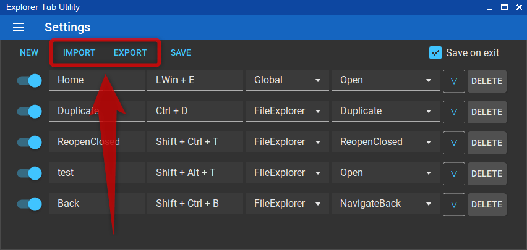Expand details chevron for Back row
Image resolution: width=527 pixels, height=250 pixels.
[454, 204]
